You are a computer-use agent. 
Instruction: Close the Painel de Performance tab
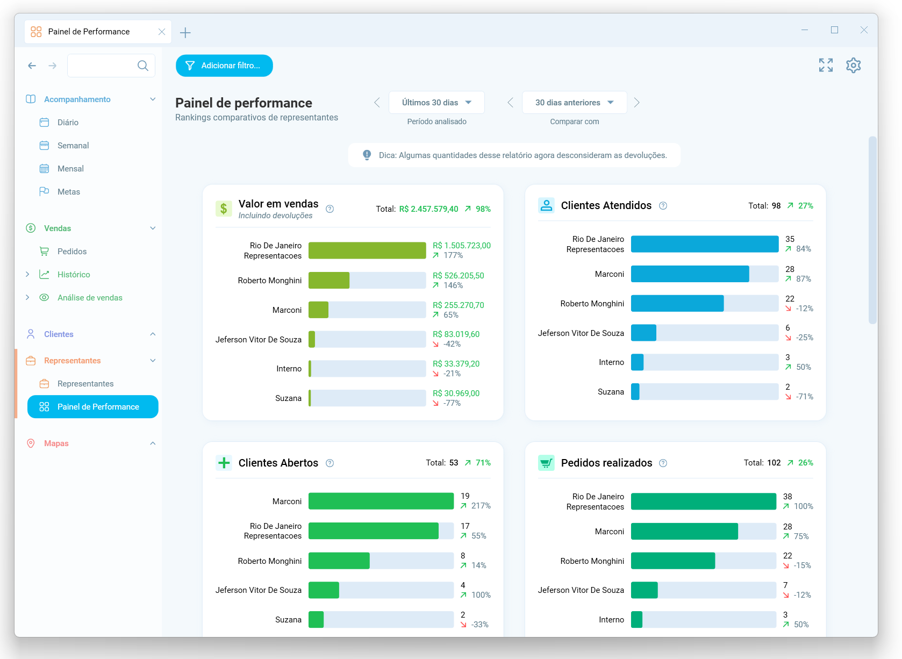(x=162, y=32)
